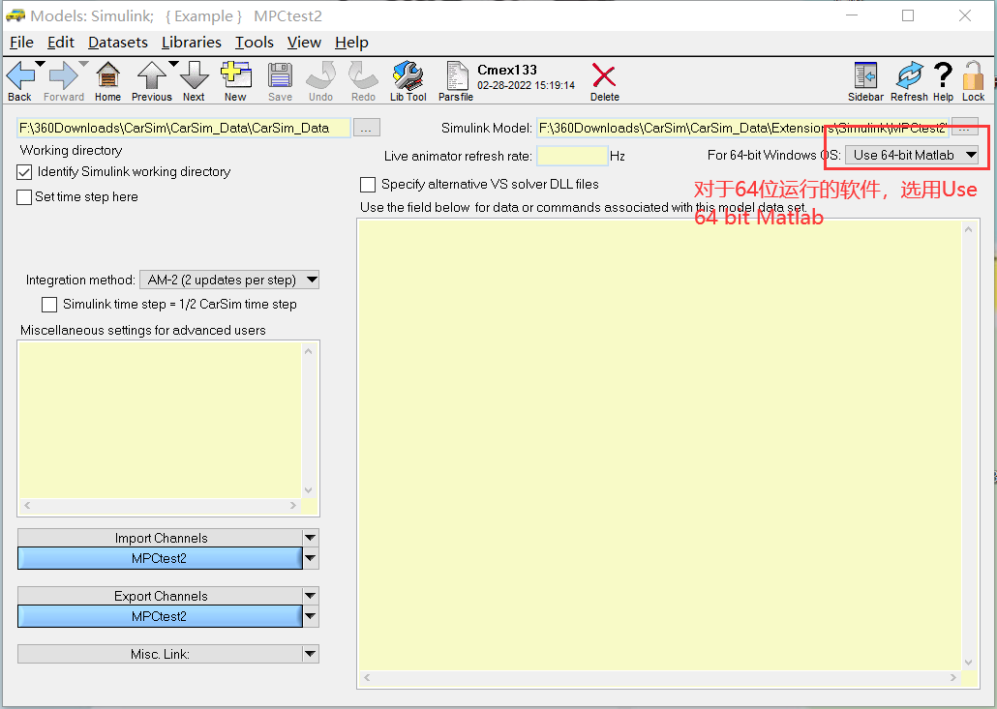Uncheck Identify Simulink working directory
This screenshot has height=709, width=997.
click(x=23, y=171)
